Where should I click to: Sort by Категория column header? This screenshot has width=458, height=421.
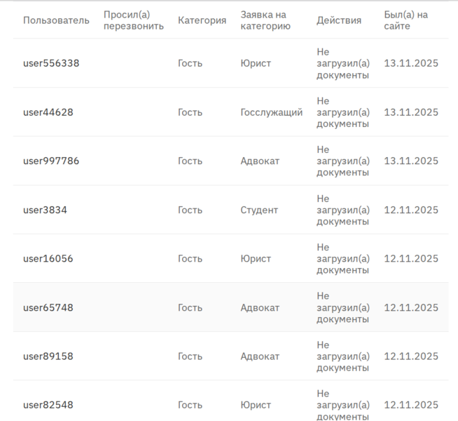[x=202, y=20]
